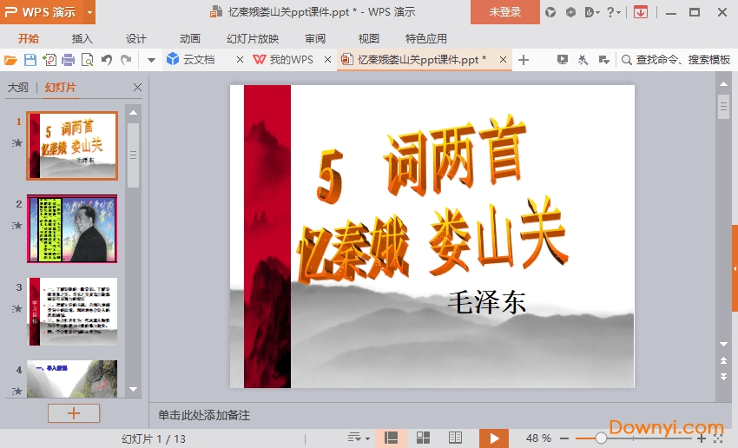This screenshot has width=738, height=448.
Task: Expand the quick access toolbar dropdown arrow
Action: click(151, 60)
